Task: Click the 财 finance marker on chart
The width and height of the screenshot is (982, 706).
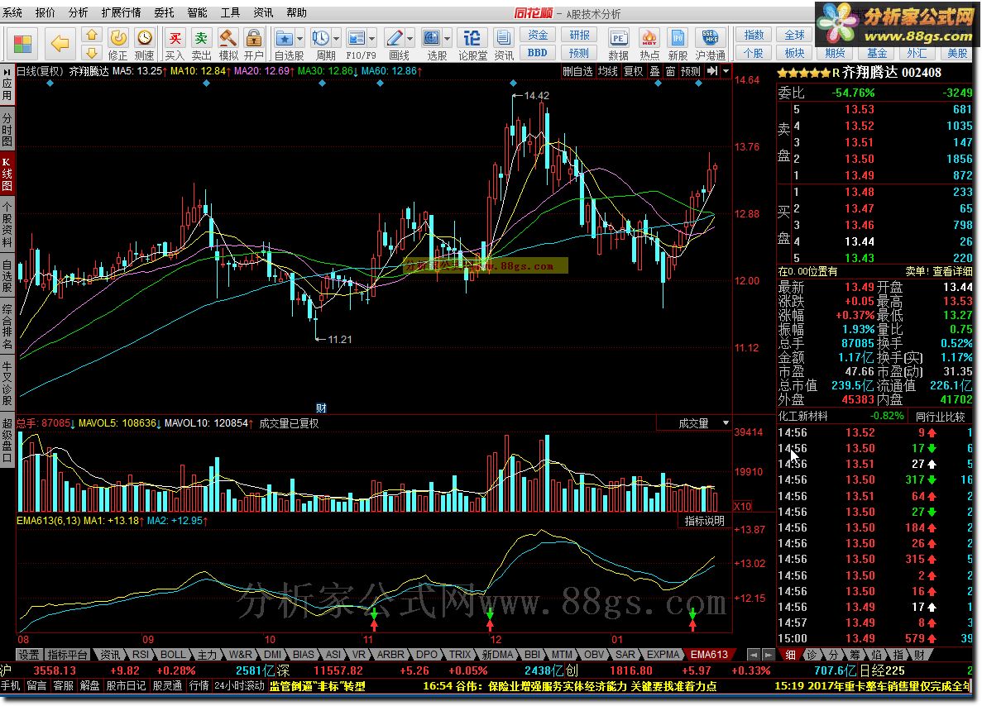Action: click(x=321, y=408)
